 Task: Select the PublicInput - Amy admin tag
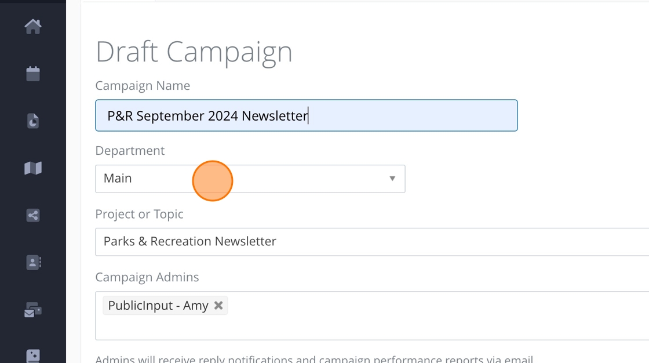[158, 306]
